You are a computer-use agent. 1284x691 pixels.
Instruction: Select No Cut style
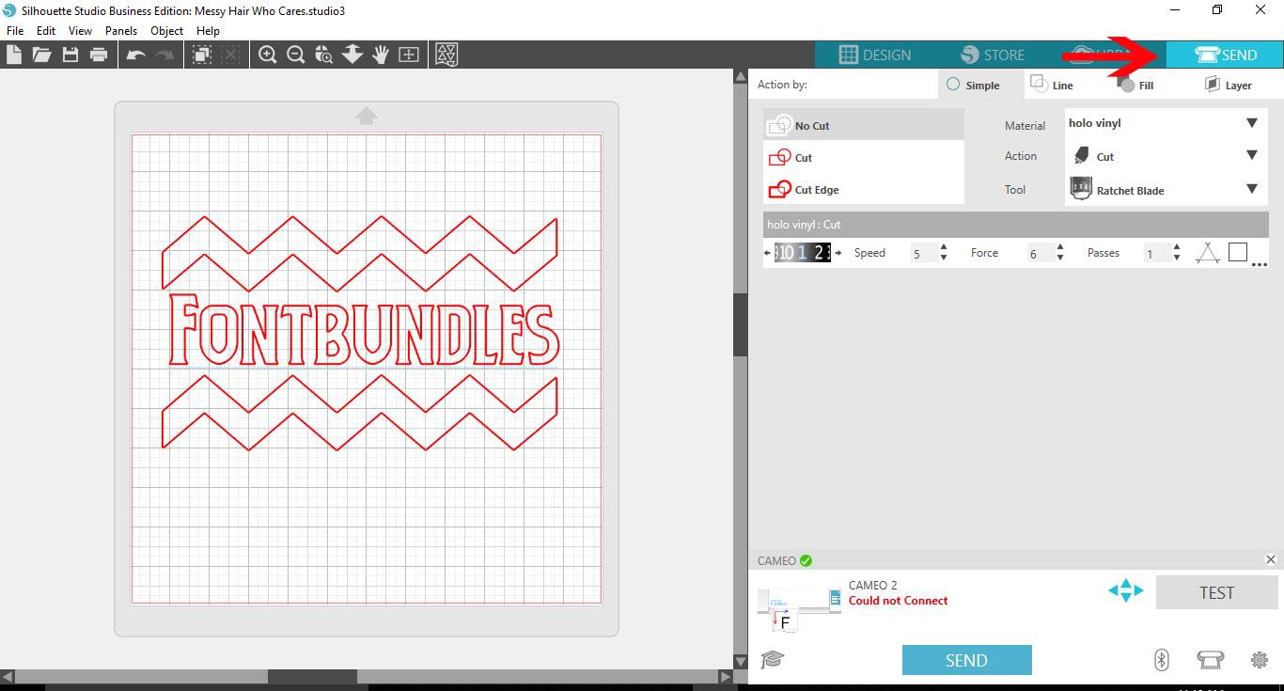(x=864, y=125)
